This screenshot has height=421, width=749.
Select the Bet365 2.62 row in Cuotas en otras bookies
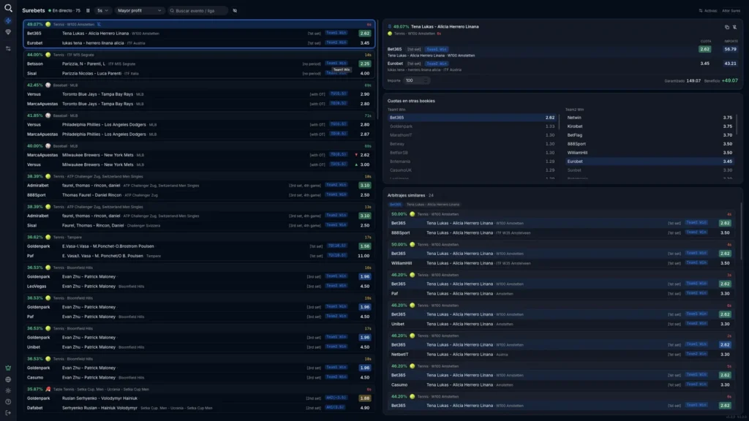tap(472, 118)
